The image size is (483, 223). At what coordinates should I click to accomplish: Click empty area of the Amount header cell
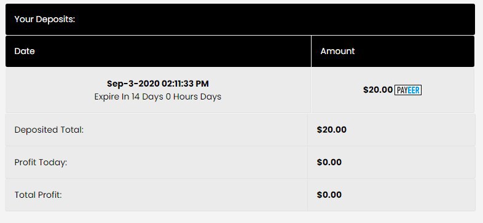point(416,51)
